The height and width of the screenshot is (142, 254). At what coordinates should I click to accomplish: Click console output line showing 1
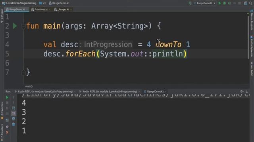click(x=24, y=131)
